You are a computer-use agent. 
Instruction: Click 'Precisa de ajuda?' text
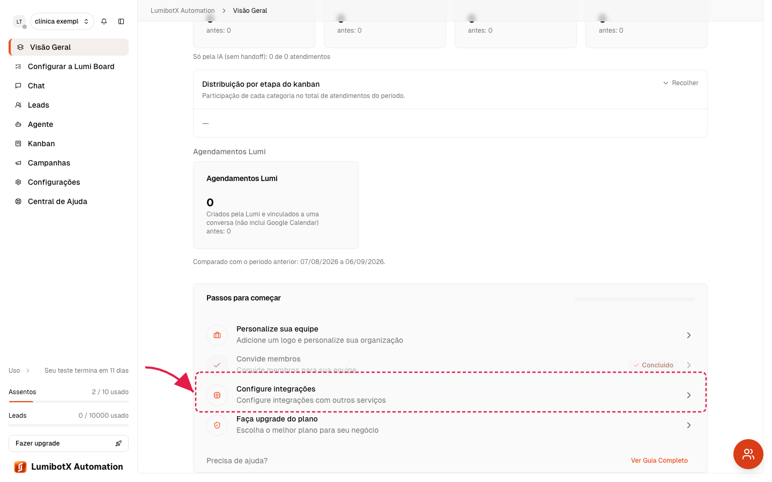click(x=237, y=461)
